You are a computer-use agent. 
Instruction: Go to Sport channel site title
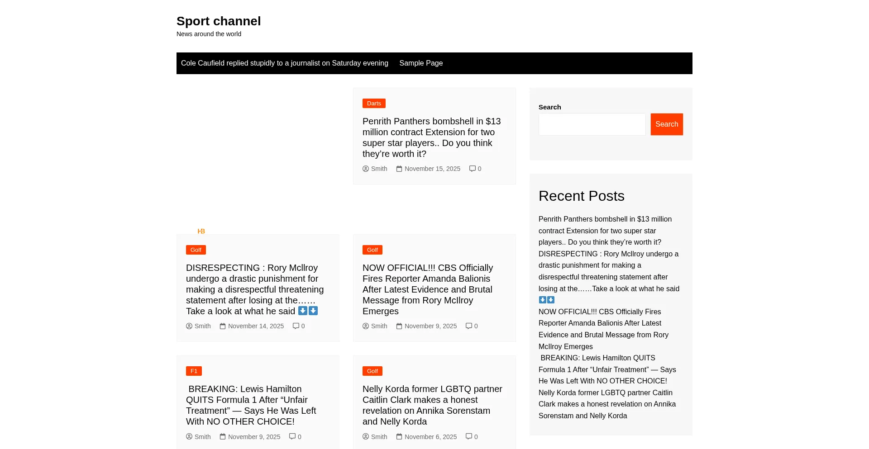(219, 21)
